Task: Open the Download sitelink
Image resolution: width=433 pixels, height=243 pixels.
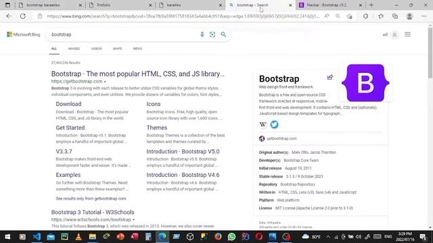Action: pyautogui.click(x=68, y=104)
